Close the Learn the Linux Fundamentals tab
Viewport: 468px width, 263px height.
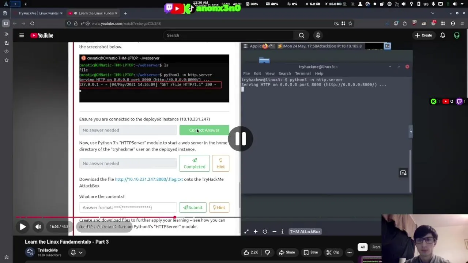(x=116, y=13)
